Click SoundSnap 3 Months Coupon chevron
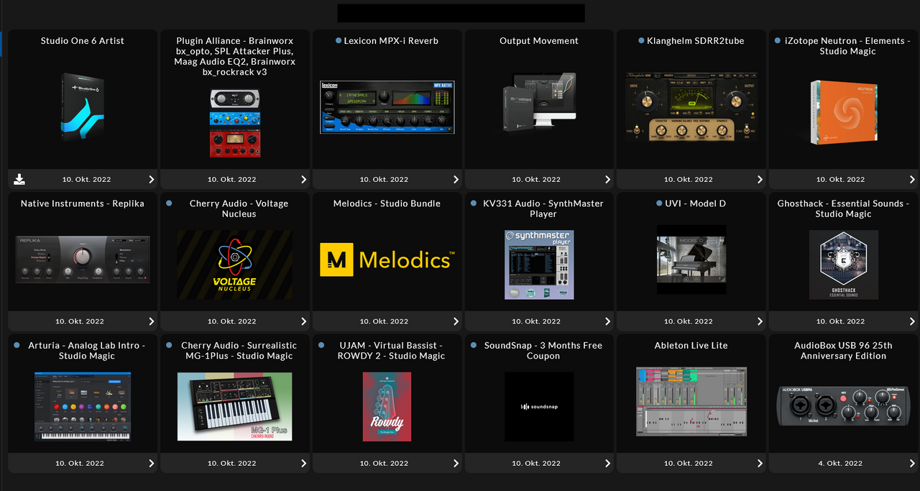The image size is (920, 491). tap(608, 463)
